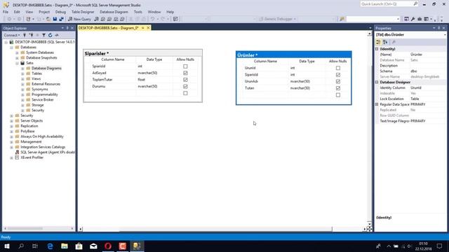Click Object Explorer refresh icon
This screenshot has height=252, width=449.
[x=50, y=35]
